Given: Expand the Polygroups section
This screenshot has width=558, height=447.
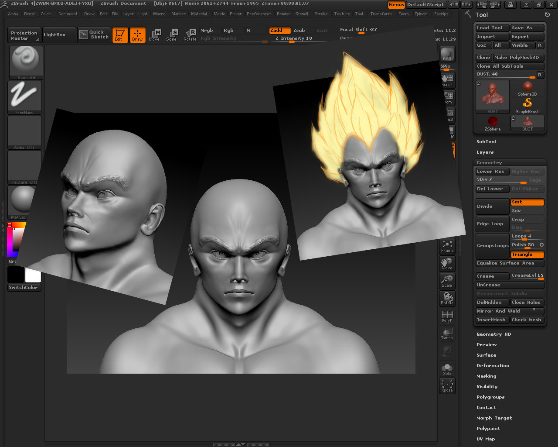Looking at the screenshot, I should tap(490, 397).
